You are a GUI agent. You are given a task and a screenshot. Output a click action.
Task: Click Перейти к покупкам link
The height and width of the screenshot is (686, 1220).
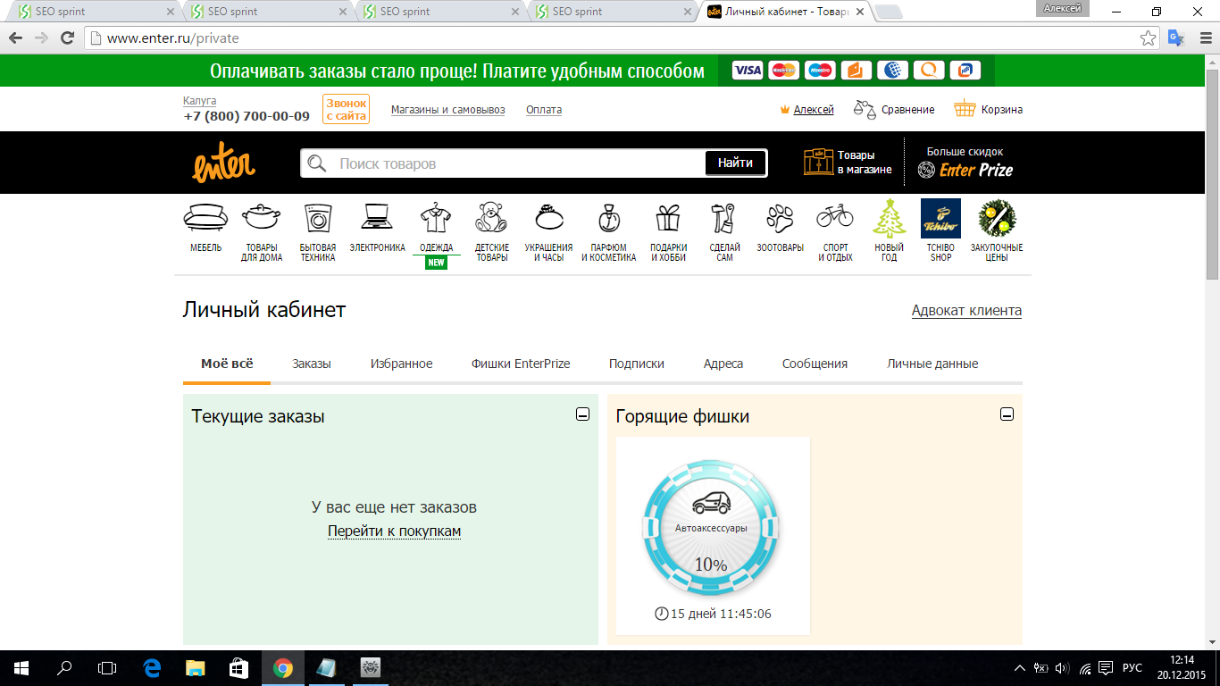pyautogui.click(x=394, y=531)
